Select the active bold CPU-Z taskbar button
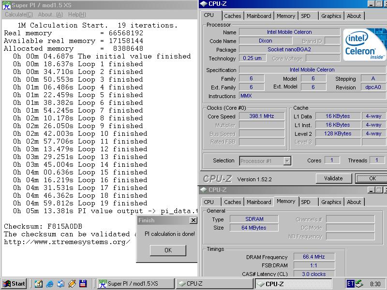The image size is (387, 290). click(293, 284)
